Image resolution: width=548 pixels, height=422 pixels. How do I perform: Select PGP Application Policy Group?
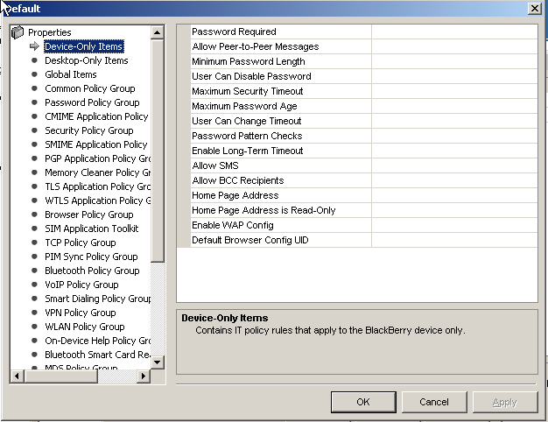click(x=97, y=158)
